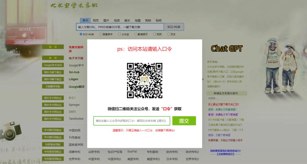Open the Google学术访问 category
Screen dimensions: 307x164
click(53, 65)
